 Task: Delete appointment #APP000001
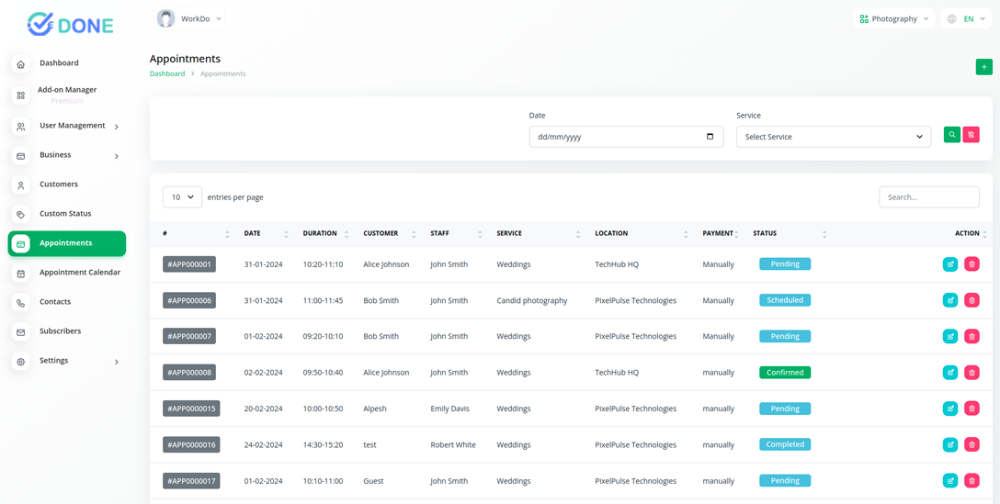972,263
